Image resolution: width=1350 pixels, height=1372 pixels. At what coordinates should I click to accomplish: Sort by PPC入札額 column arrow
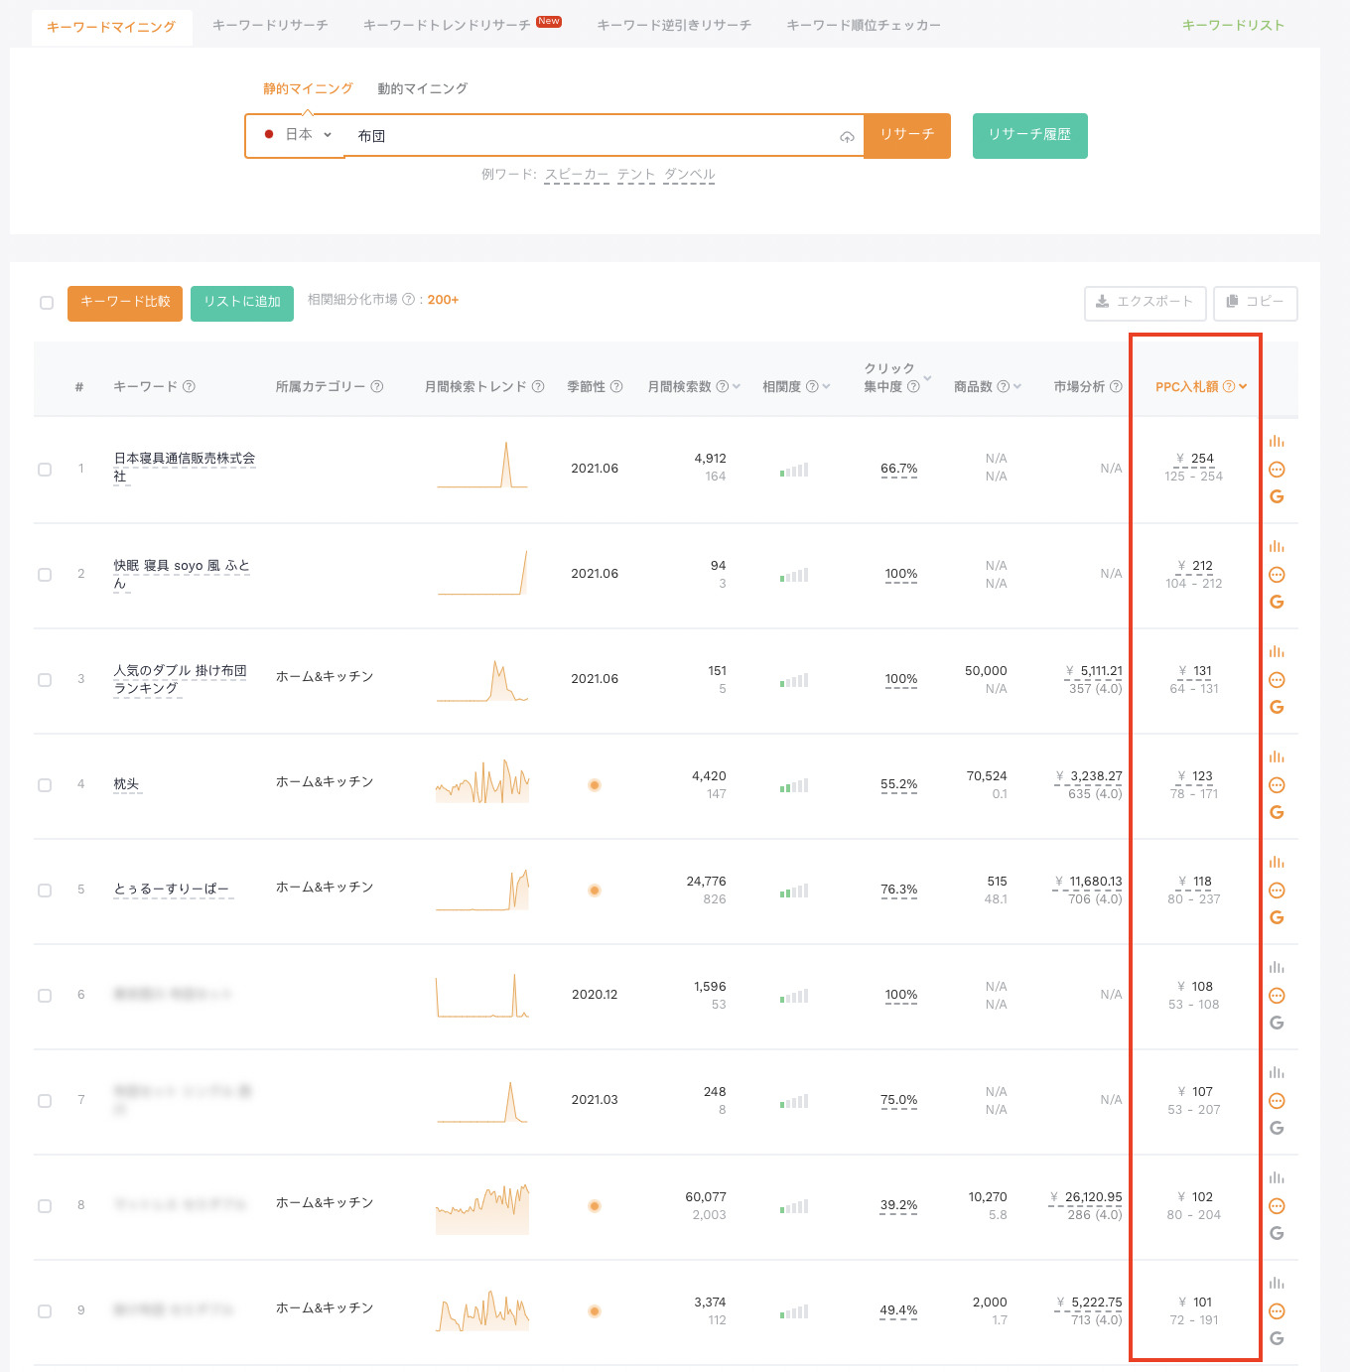click(1243, 387)
